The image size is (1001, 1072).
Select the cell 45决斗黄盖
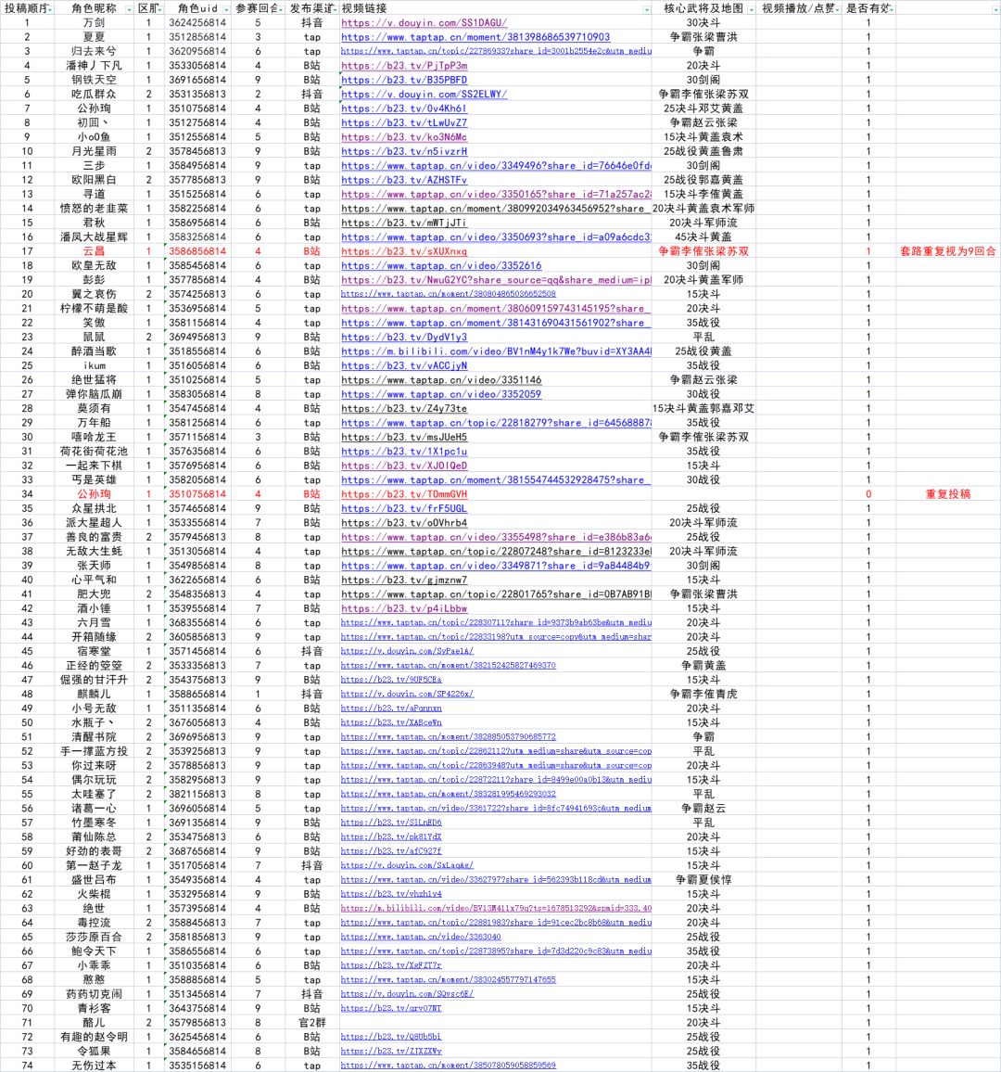point(703,237)
